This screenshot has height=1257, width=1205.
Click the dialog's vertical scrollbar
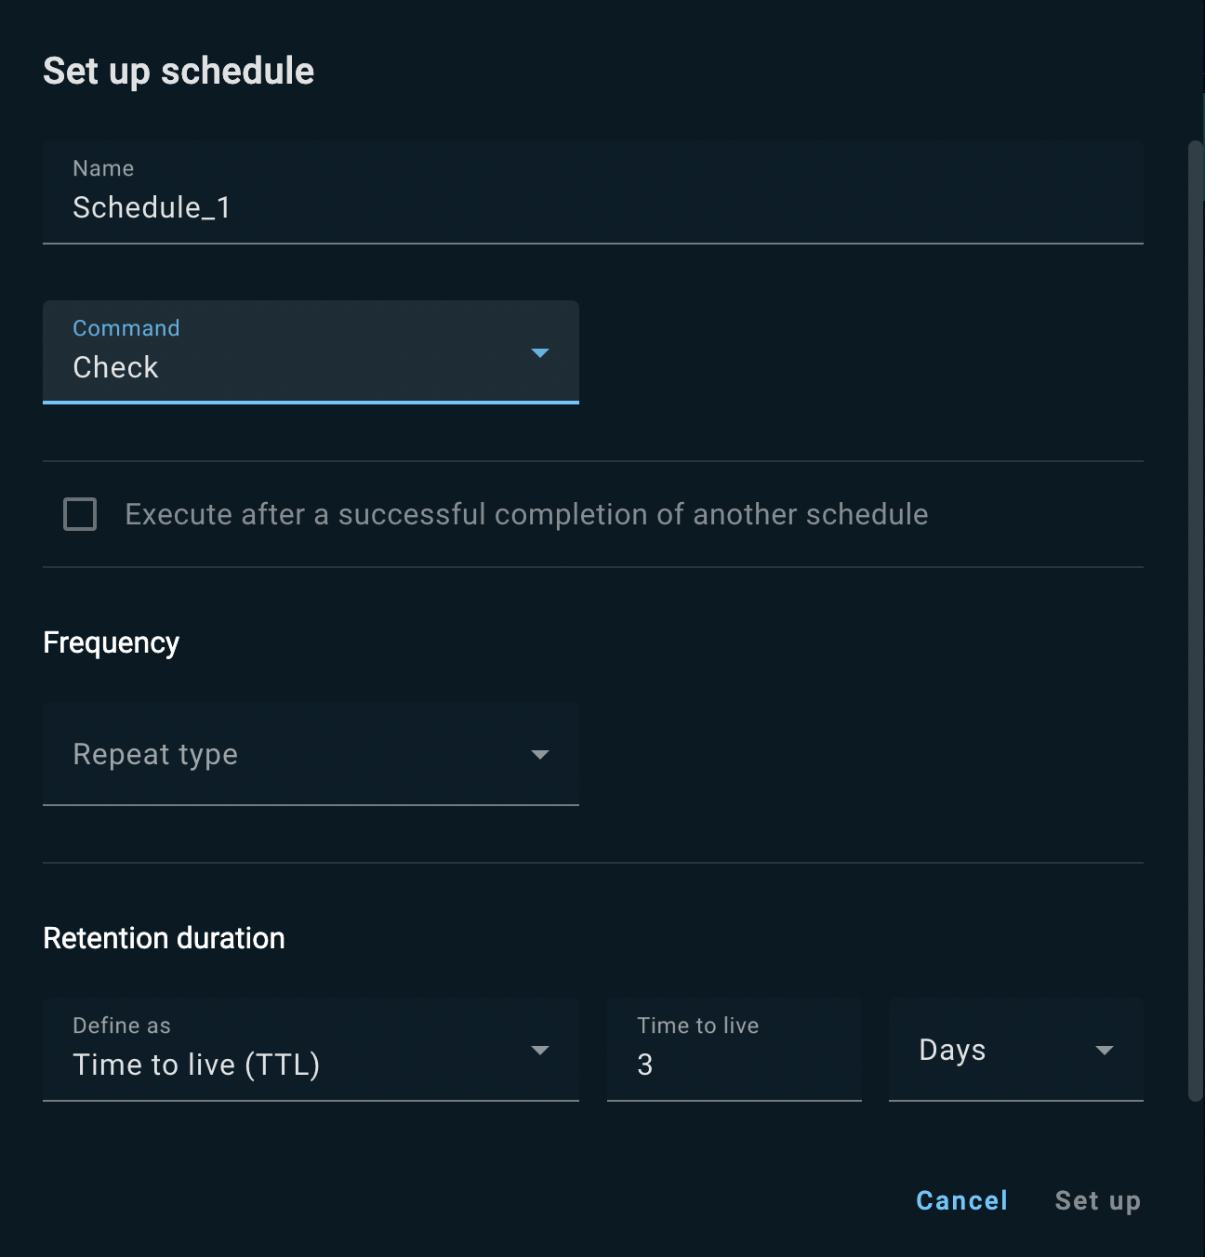click(1196, 621)
